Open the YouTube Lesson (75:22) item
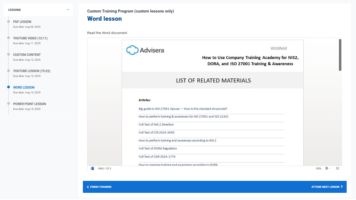 pos(32,71)
